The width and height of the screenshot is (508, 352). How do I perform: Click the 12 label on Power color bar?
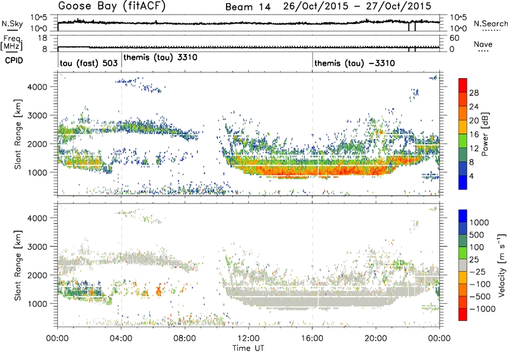(474, 149)
